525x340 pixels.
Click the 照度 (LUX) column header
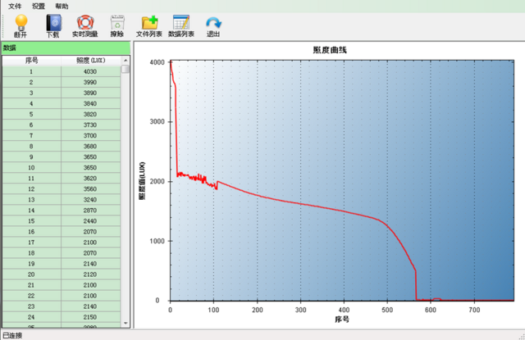[x=91, y=61]
